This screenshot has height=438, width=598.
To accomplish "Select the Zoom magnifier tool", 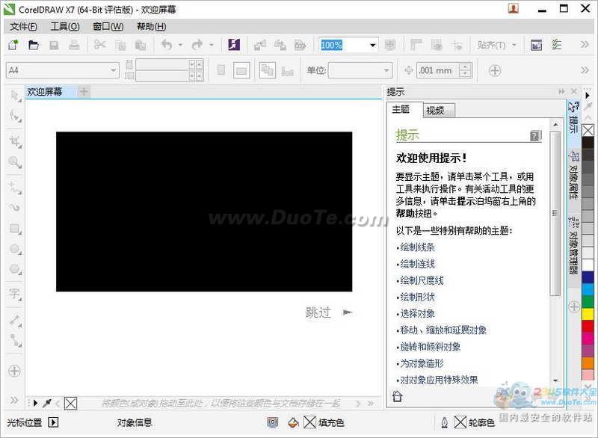I will [15, 162].
